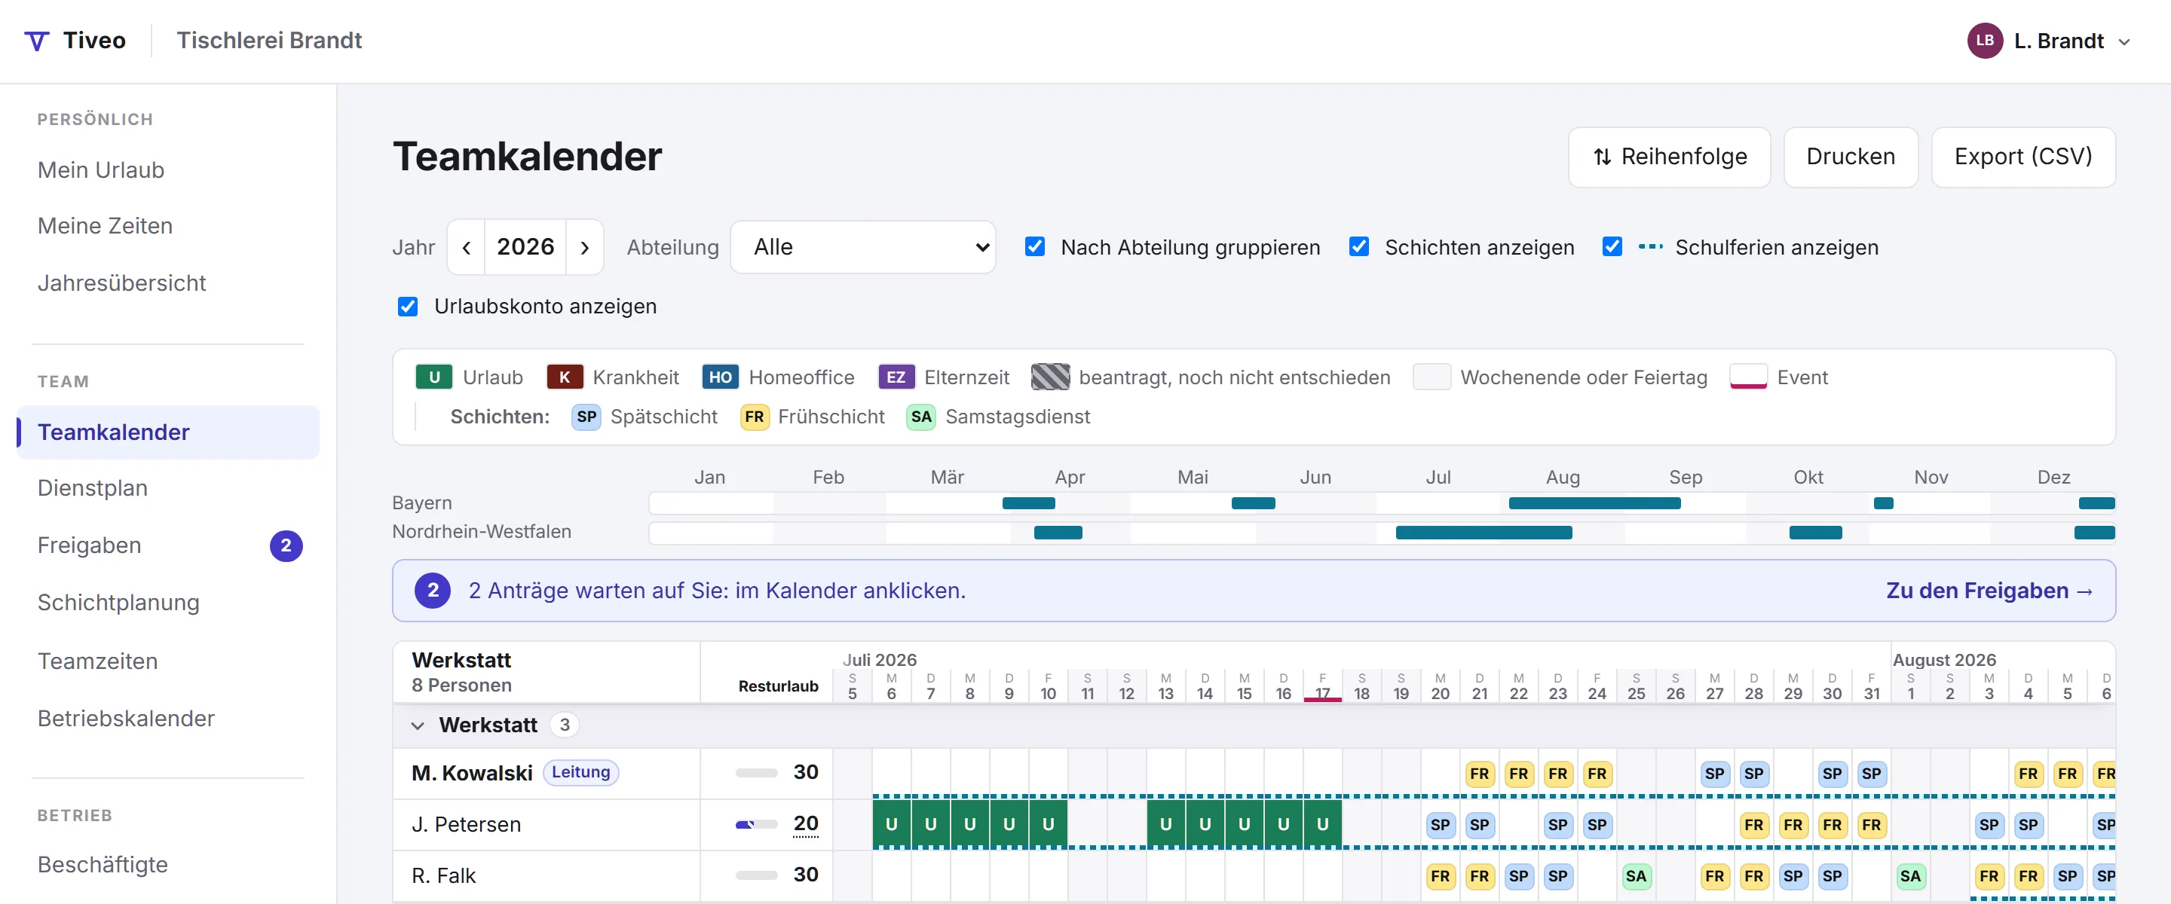Open Dienstplan in sidebar
Image resolution: width=2171 pixels, height=904 pixels.
point(93,488)
